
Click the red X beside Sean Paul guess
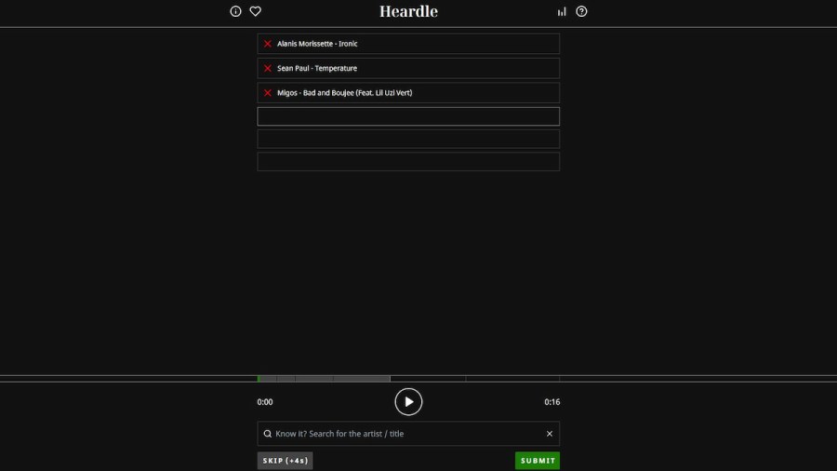(268, 68)
